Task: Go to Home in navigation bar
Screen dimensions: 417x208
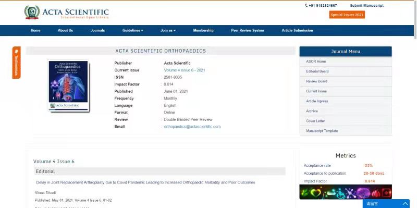Action: click(35, 31)
